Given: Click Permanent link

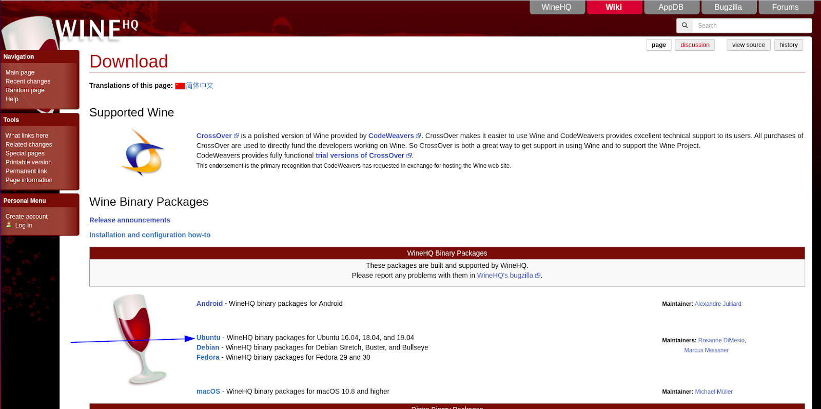Looking at the screenshot, I should pyautogui.click(x=26, y=171).
